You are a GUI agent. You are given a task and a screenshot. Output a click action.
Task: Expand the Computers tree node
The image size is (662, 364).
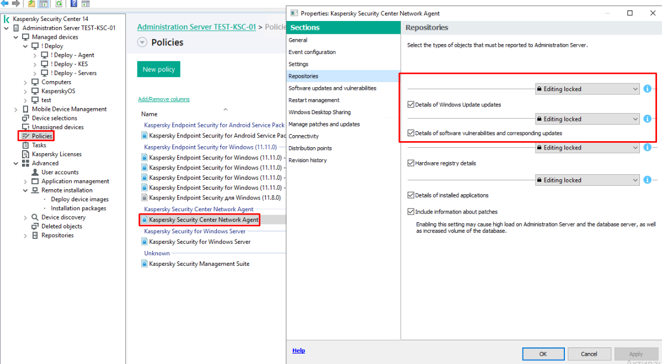[25, 82]
